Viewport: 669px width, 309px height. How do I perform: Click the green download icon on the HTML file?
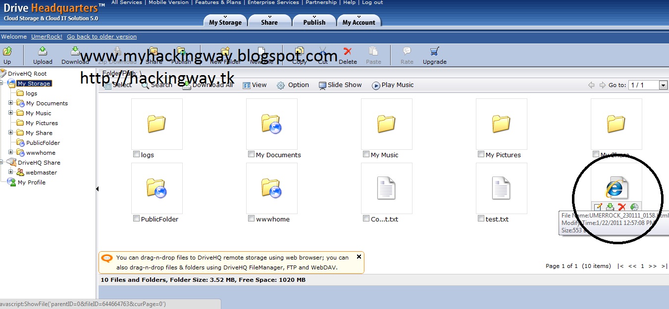610,207
